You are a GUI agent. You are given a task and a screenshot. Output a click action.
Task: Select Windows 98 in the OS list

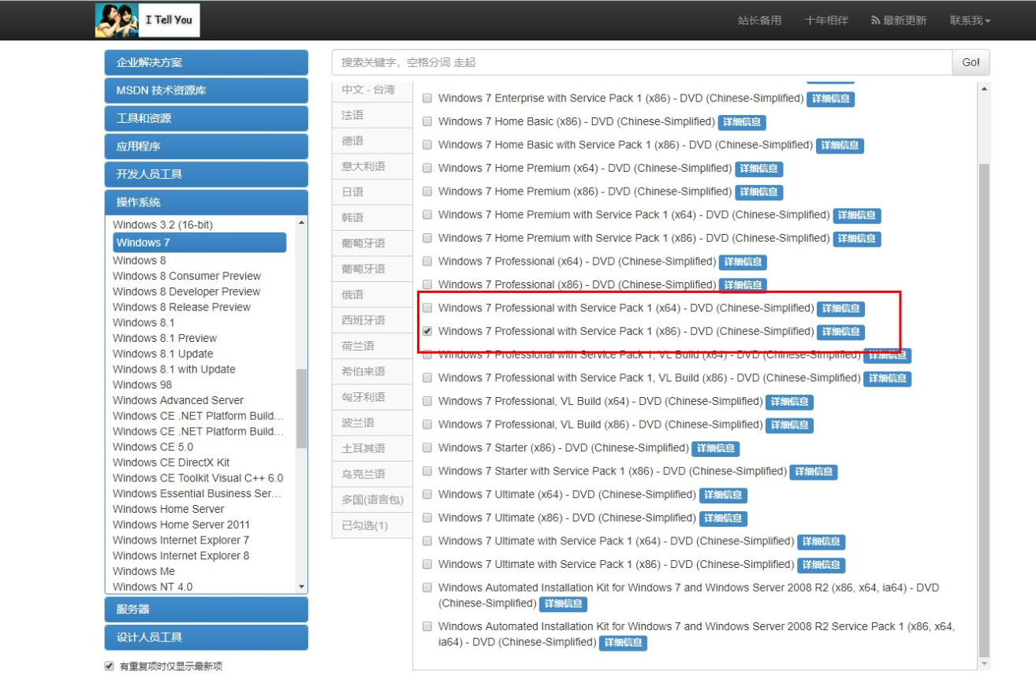[x=142, y=385]
